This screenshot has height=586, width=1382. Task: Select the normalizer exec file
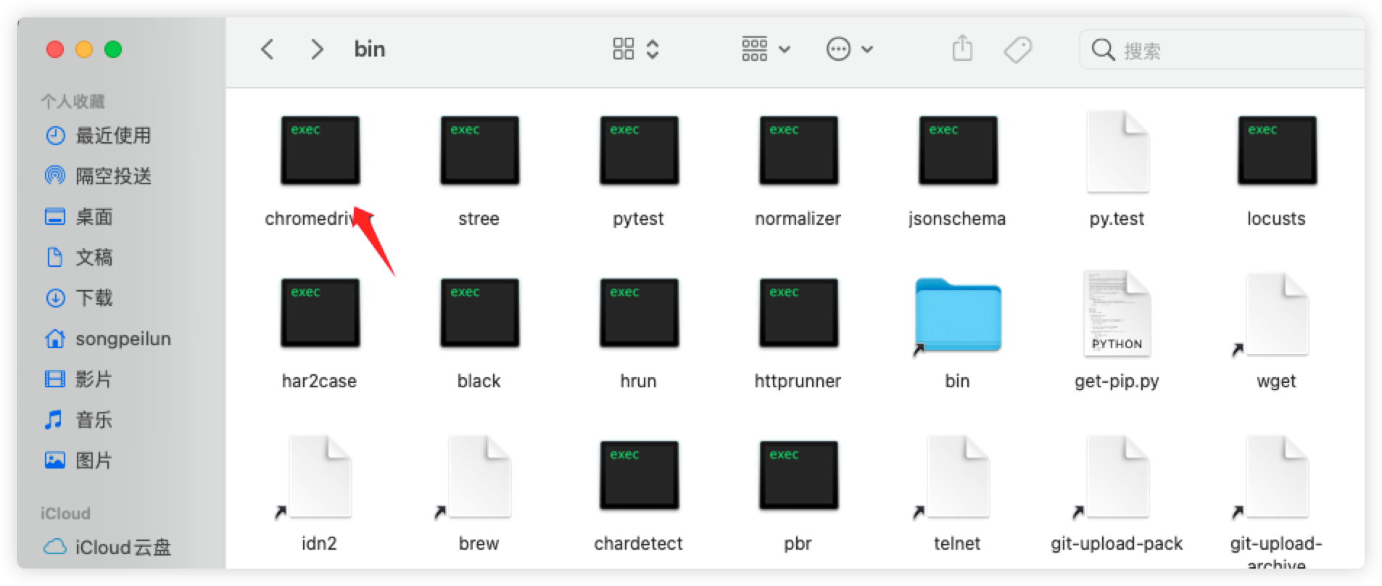(x=798, y=150)
